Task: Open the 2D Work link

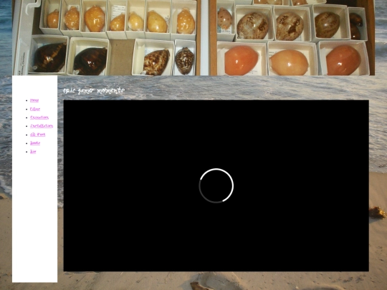Action: 37,135
